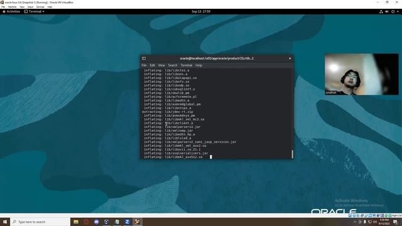Open the terminal window's View menu
Screen dimensions: 402x226
click(161, 65)
